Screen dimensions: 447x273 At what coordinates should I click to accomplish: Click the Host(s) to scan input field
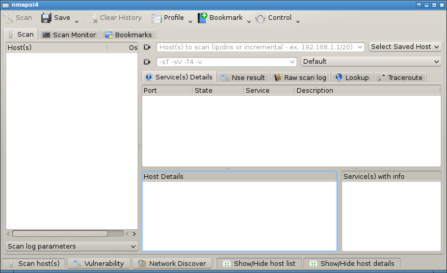point(260,47)
